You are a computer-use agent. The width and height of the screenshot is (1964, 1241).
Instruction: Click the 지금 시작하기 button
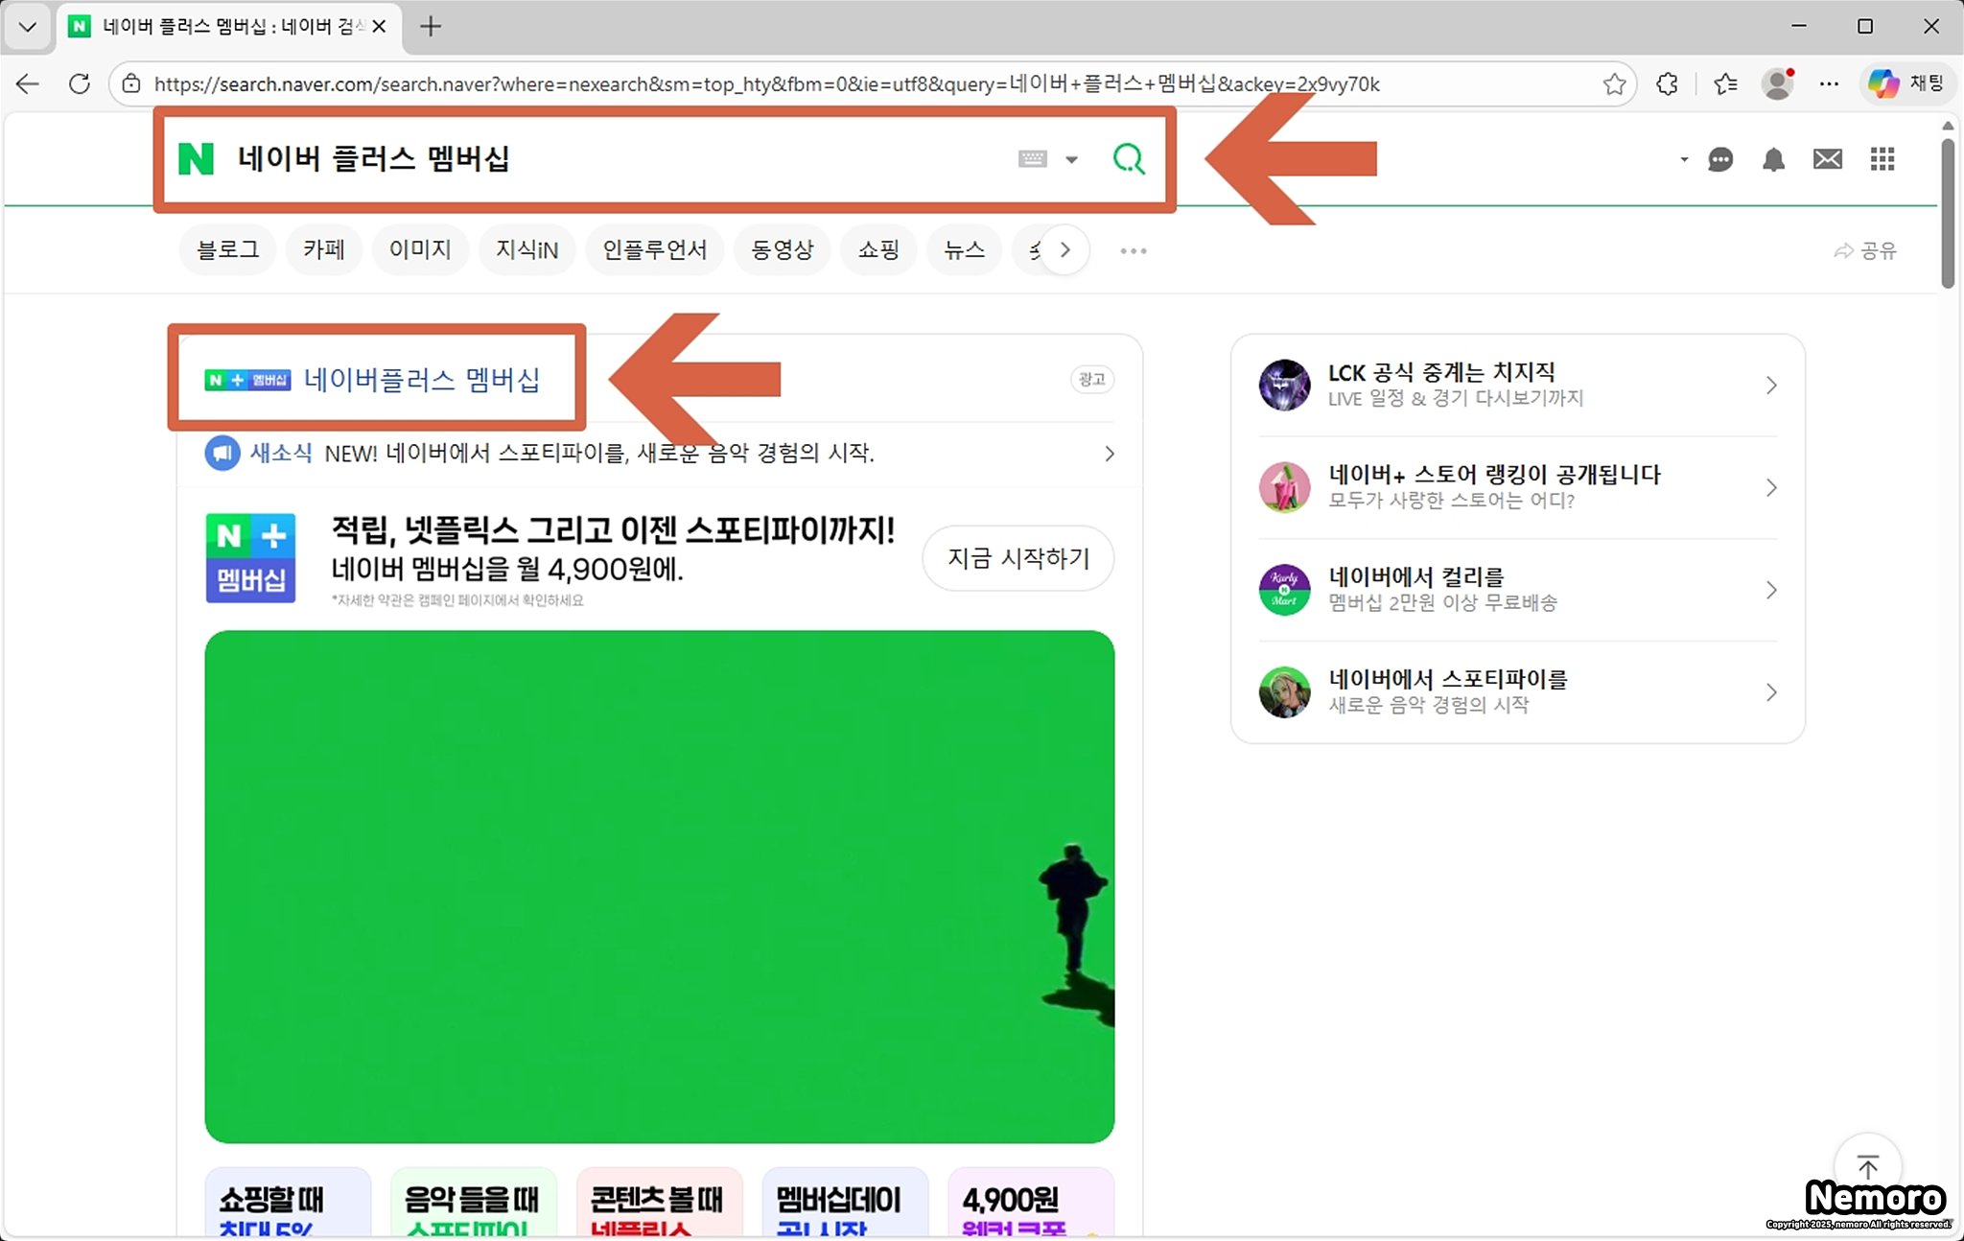point(1017,558)
